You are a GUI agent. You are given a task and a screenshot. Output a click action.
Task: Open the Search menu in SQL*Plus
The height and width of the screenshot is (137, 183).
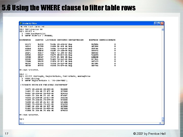point(30,27)
